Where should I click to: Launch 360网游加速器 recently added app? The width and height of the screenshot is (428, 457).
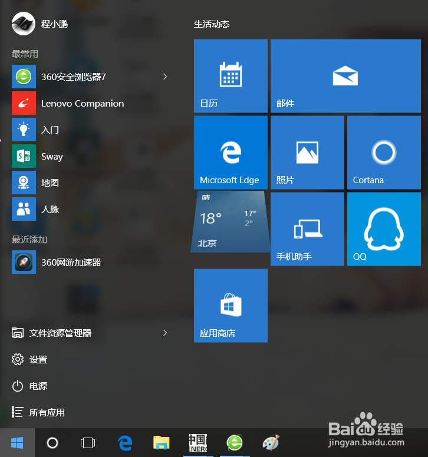coord(90,262)
